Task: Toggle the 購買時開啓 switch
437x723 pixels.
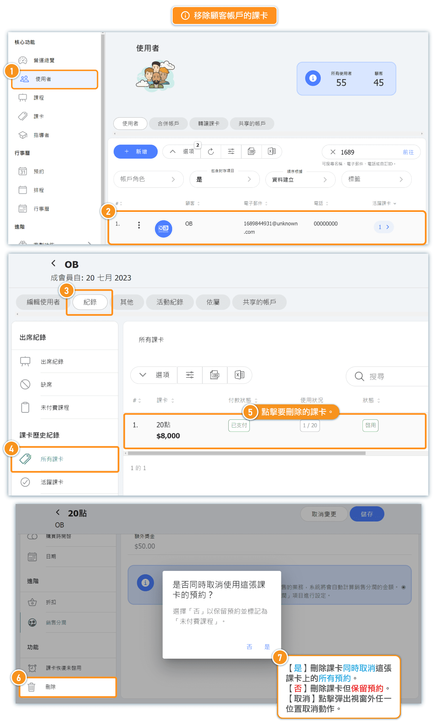Action: click(32, 536)
